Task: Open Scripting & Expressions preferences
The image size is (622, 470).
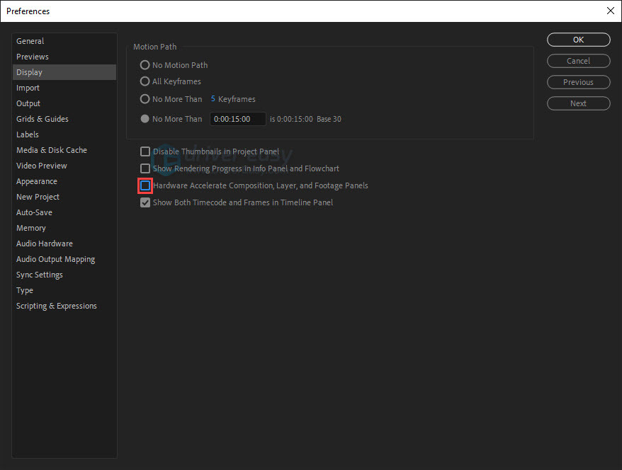Action: pyautogui.click(x=57, y=306)
